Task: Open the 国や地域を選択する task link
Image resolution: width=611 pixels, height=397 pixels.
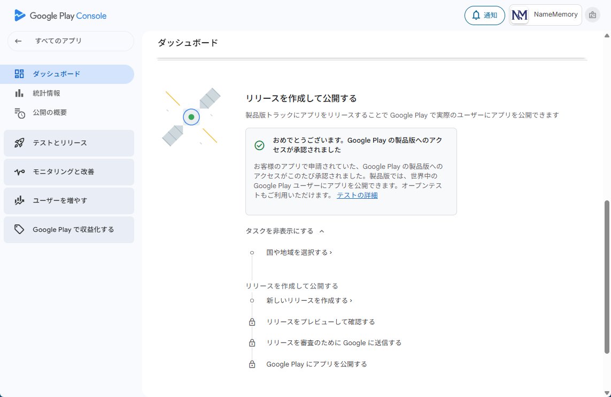Action: point(299,252)
